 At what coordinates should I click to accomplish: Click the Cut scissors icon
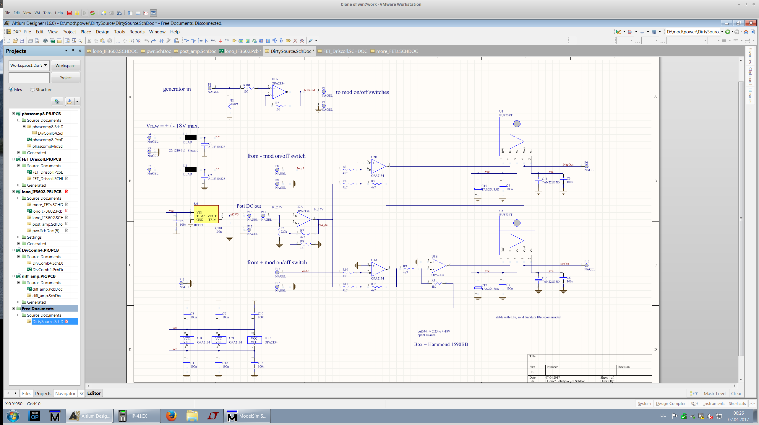(x=89, y=41)
